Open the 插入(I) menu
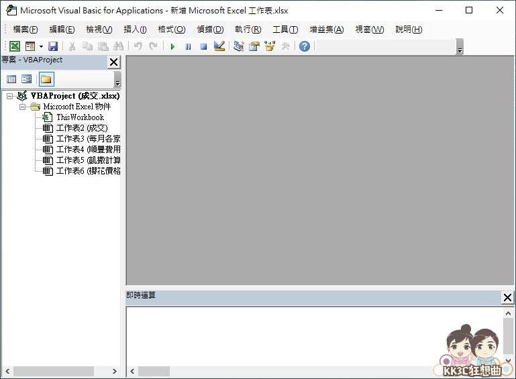The width and height of the screenshot is (516, 379). pyautogui.click(x=135, y=30)
